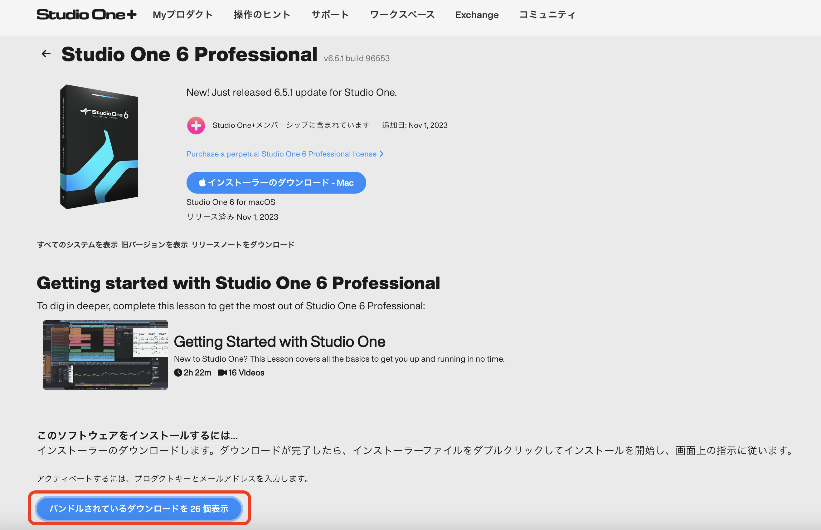Click すべてのシステムを表示 link
821x530 pixels.
(77, 245)
